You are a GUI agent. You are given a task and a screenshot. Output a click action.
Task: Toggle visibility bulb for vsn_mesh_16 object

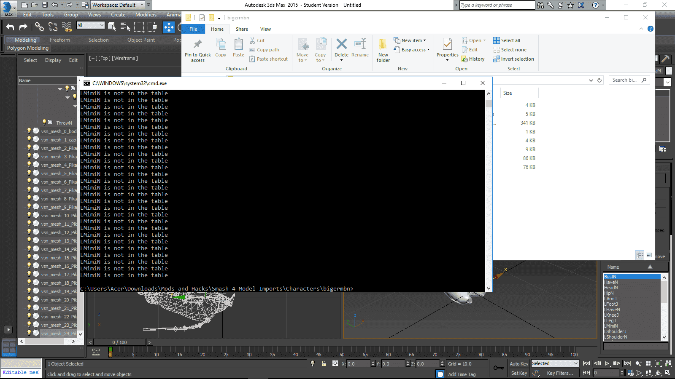29,265
